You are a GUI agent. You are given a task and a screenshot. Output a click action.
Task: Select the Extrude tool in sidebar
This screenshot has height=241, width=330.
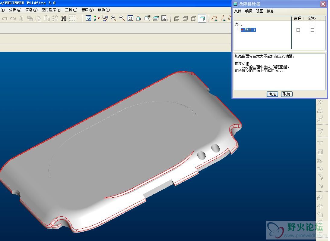320,198
